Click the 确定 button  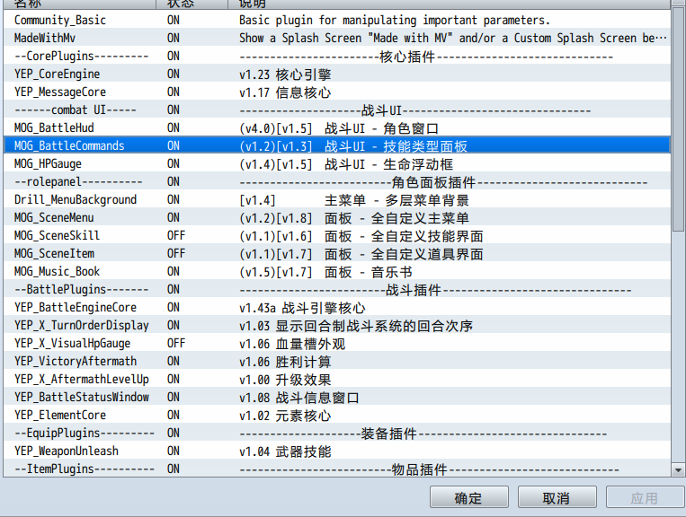pos(469,497)
